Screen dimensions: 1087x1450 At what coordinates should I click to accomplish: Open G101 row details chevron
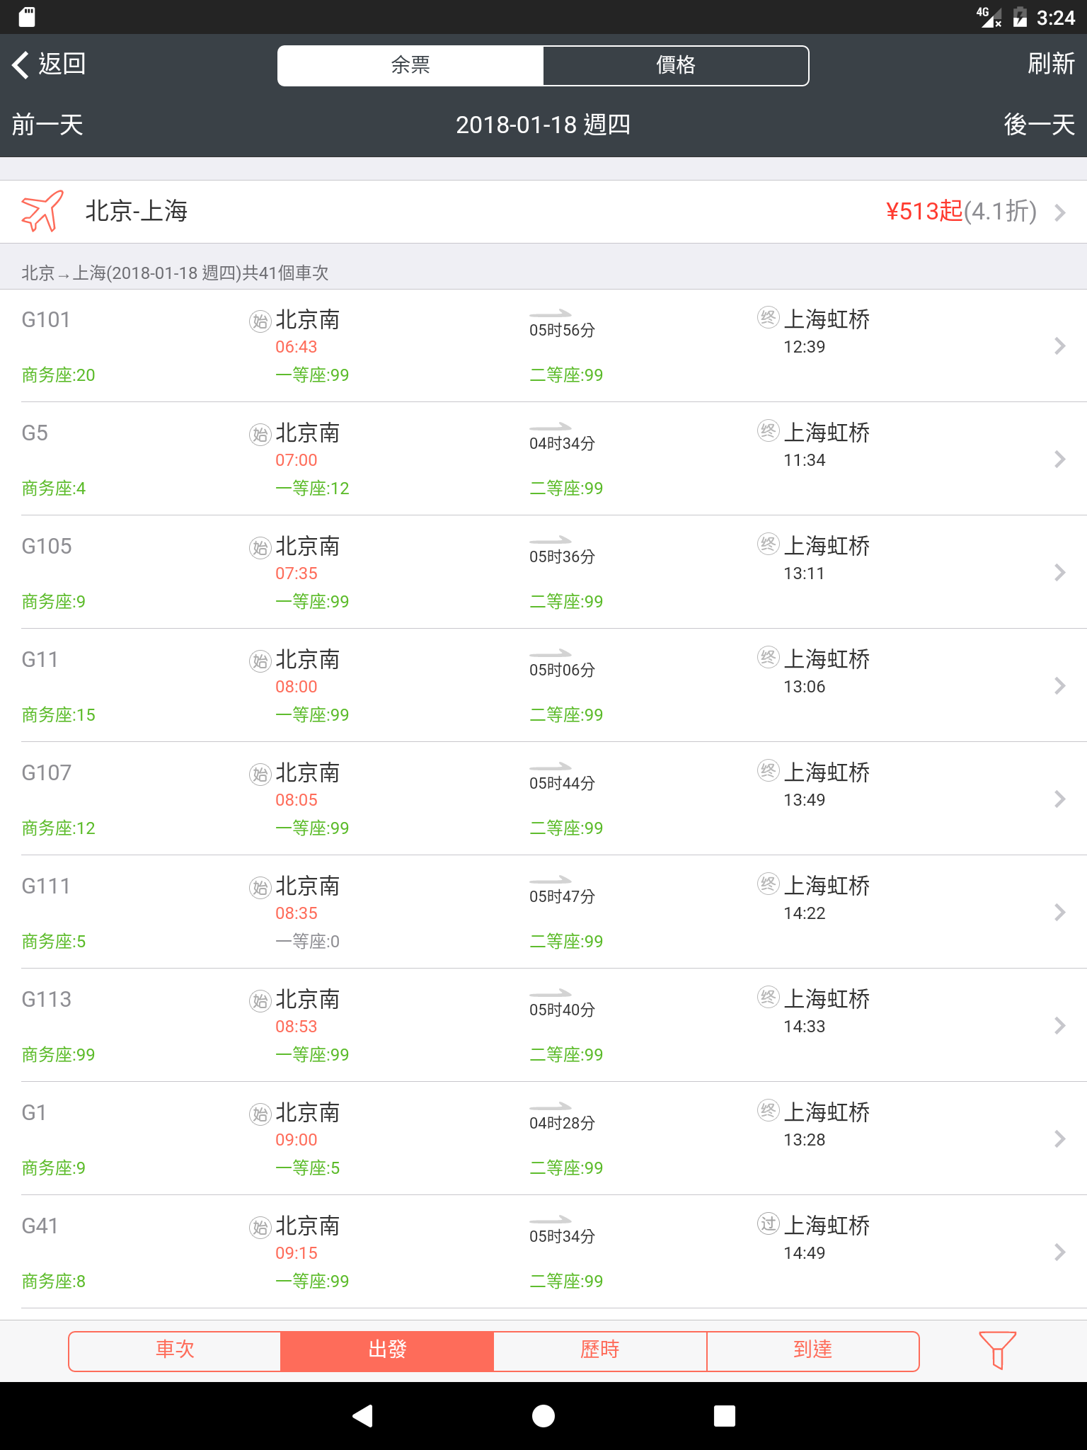1059,346
